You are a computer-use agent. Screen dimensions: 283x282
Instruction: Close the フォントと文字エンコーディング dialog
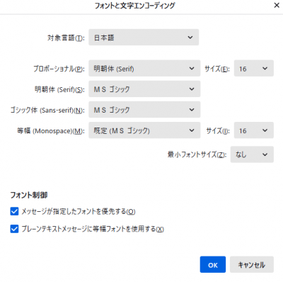click(277, 5)
